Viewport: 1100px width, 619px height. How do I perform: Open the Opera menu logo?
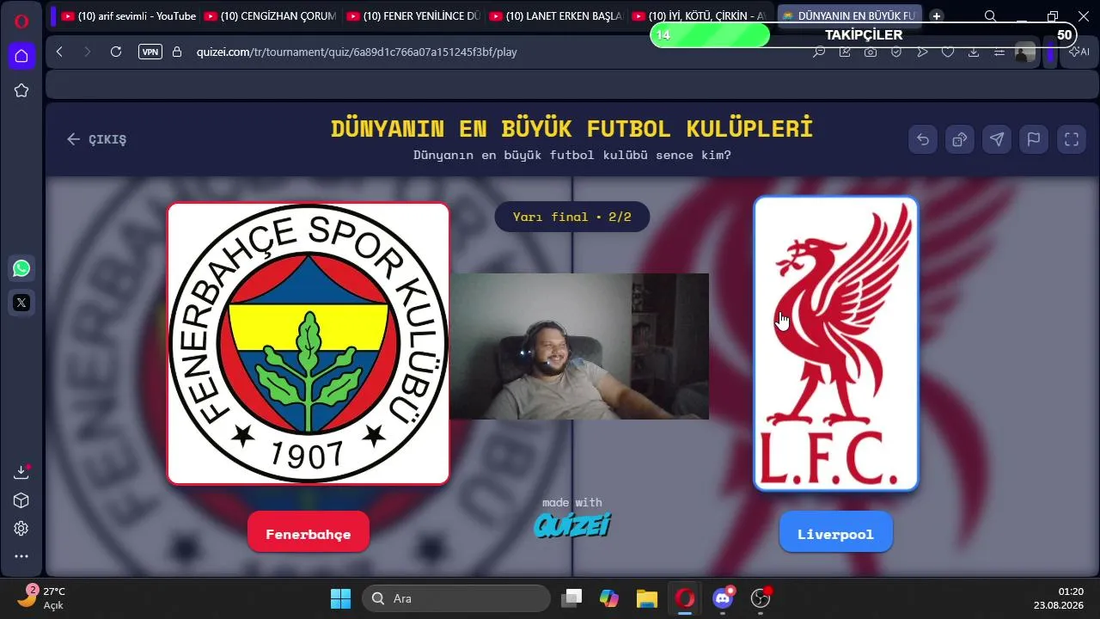[x=21, y=21]
